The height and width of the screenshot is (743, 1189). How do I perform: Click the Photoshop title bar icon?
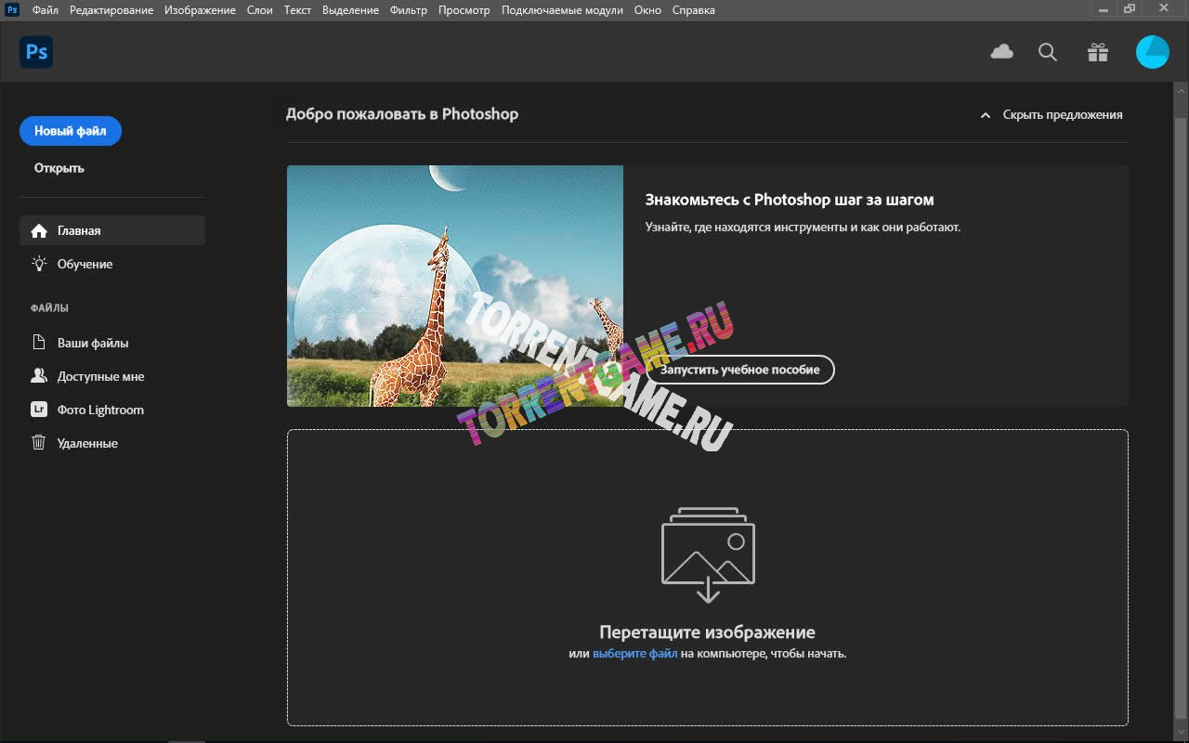[13, 9]
